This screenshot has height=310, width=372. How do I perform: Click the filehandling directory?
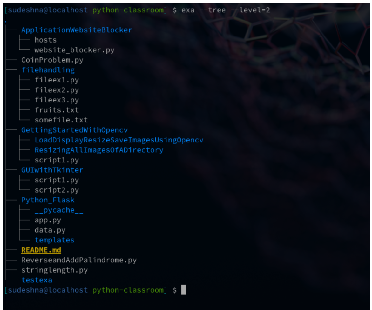pos(48,70)
